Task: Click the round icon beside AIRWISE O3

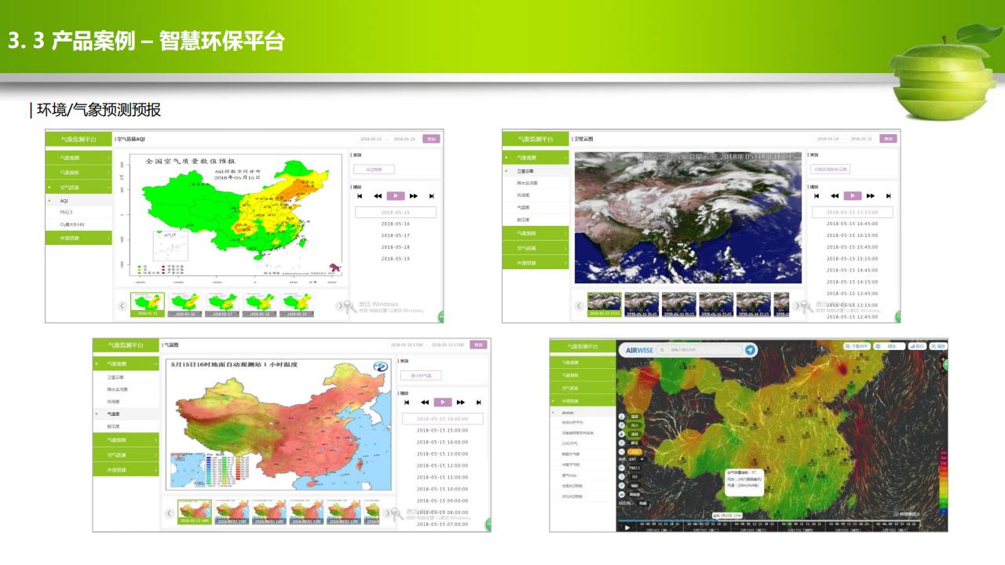Action: click(623, 476)
